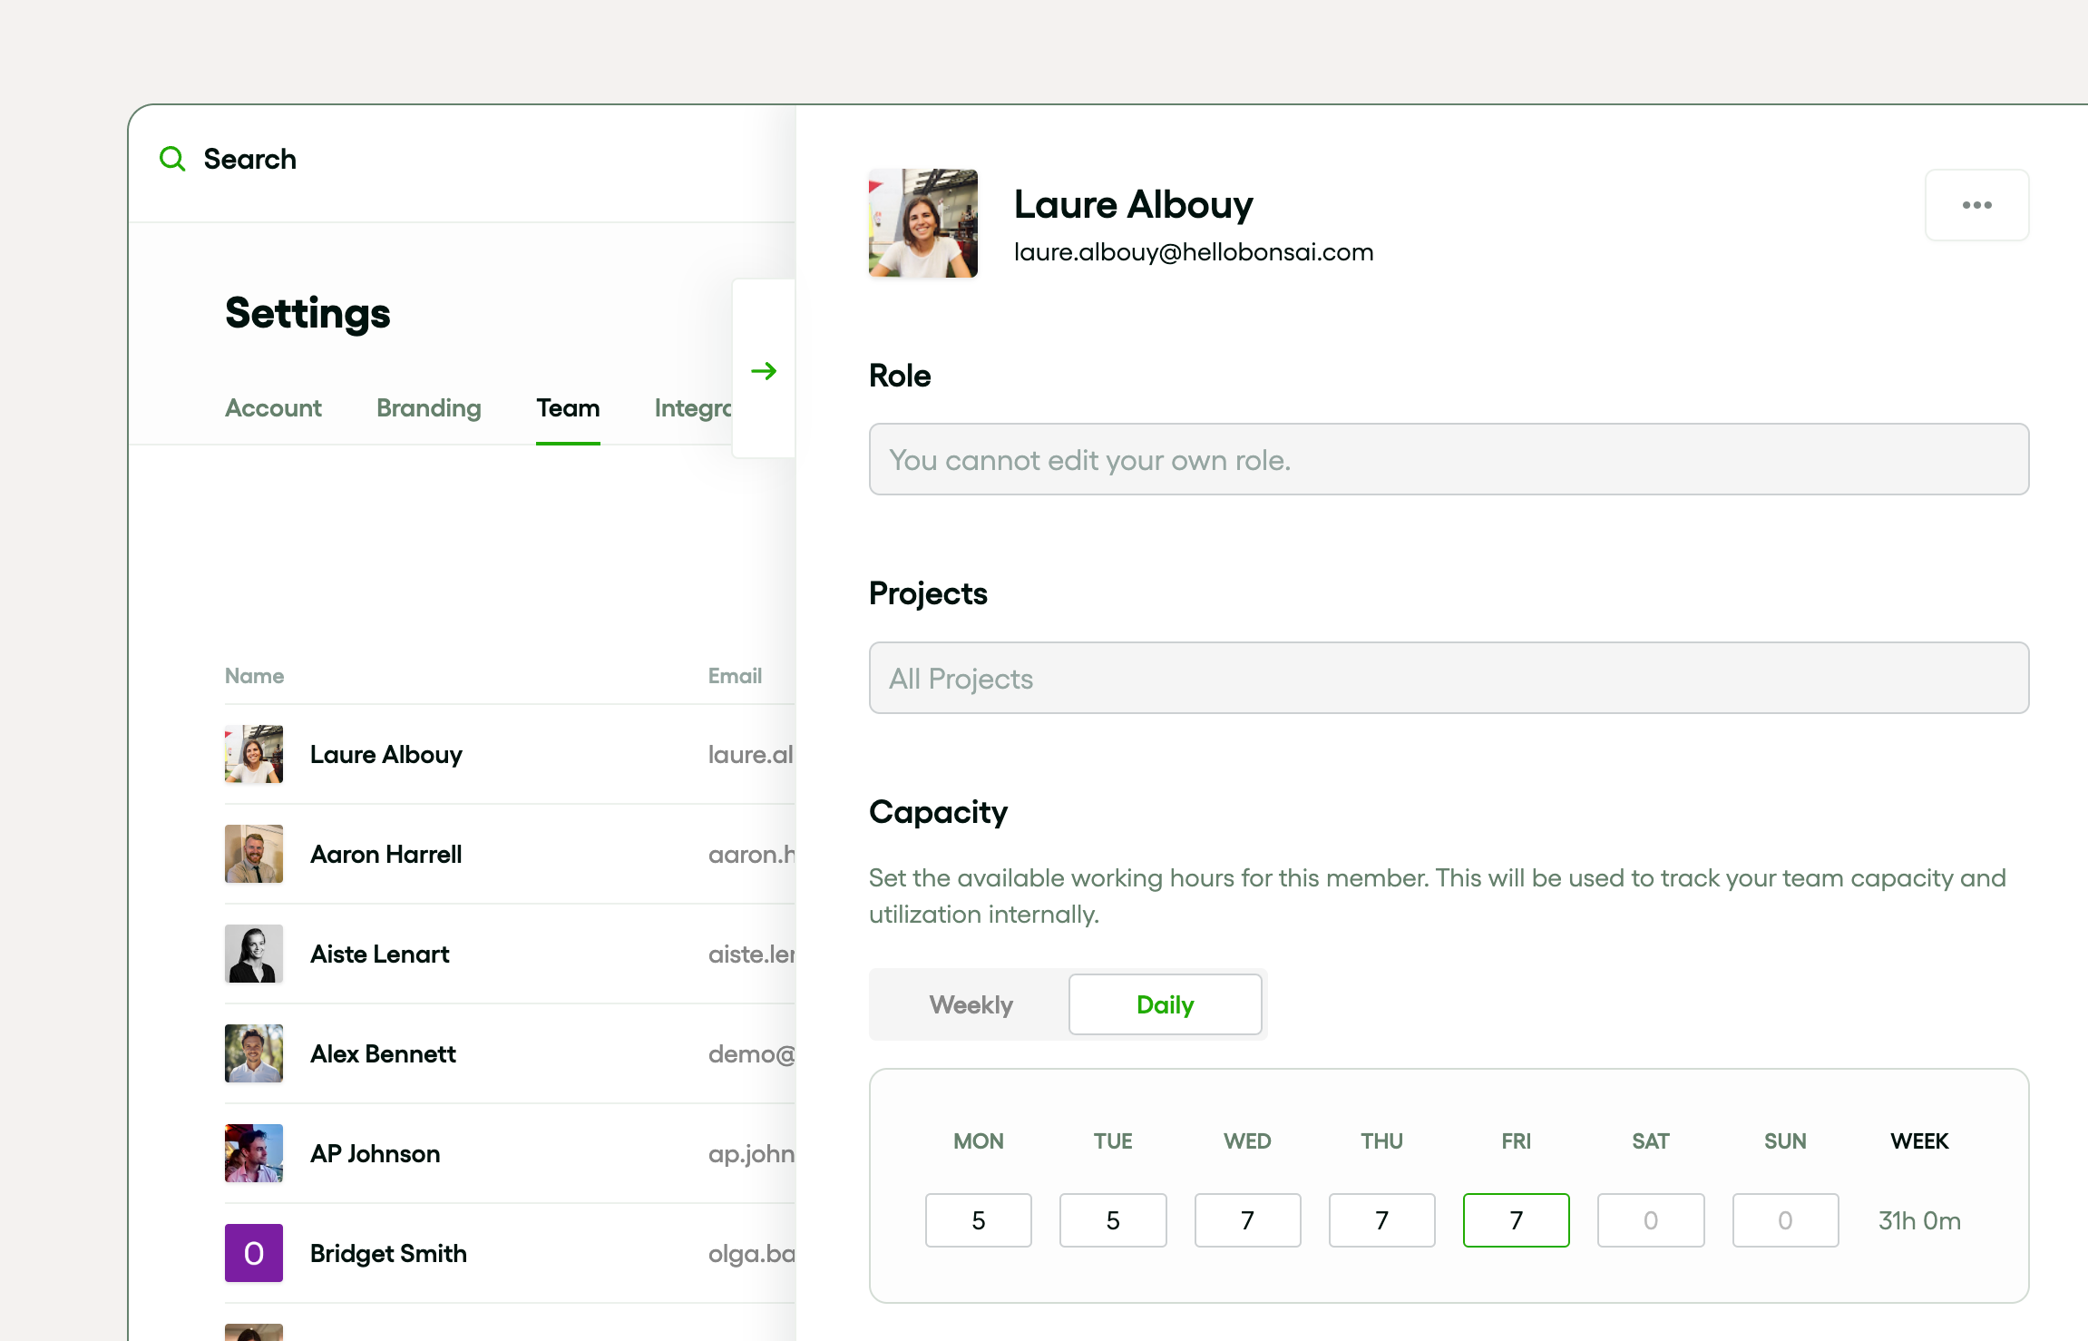
Task: Click the green arrow to collapse panel
Action: 764,370
